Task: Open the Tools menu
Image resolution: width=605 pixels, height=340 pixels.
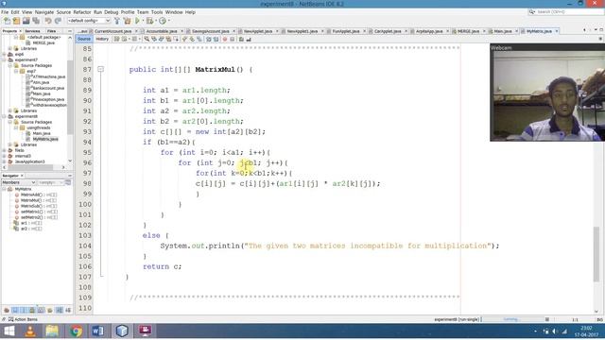Action: click(157, 12)
